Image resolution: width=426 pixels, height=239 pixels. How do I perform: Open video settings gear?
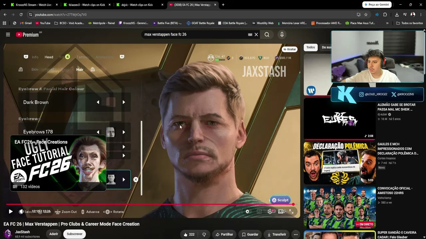pos(271,211)
